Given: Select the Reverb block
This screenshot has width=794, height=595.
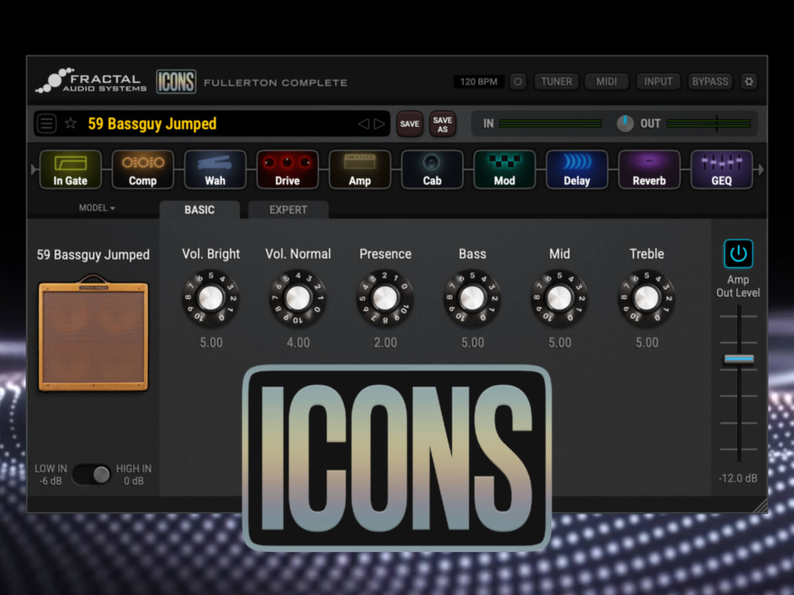Looking at the screenshot, I should click(649, 170).
